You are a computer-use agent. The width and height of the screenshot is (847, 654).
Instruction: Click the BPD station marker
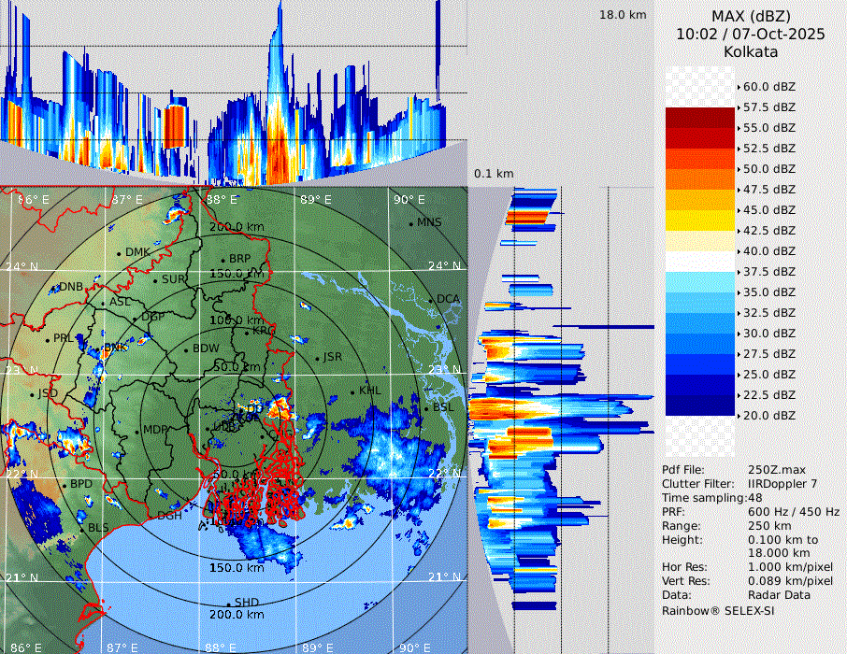click(x=65, y=485)
